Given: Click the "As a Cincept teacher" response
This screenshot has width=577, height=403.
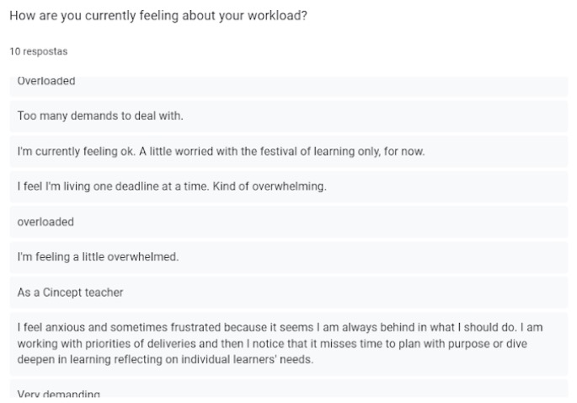Looking at the screenshot, I should (71, 293).
